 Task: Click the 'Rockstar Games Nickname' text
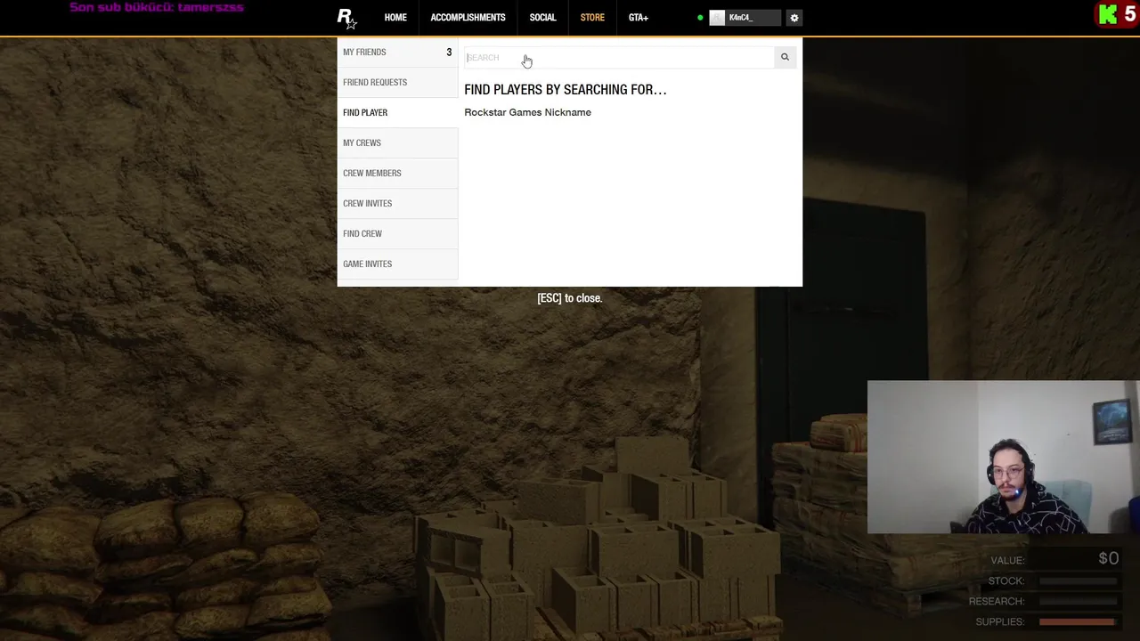click(527, 112)
